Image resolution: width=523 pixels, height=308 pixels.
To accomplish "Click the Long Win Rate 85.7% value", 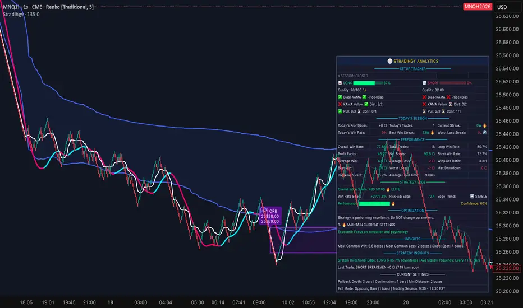I will coord(482,147).
